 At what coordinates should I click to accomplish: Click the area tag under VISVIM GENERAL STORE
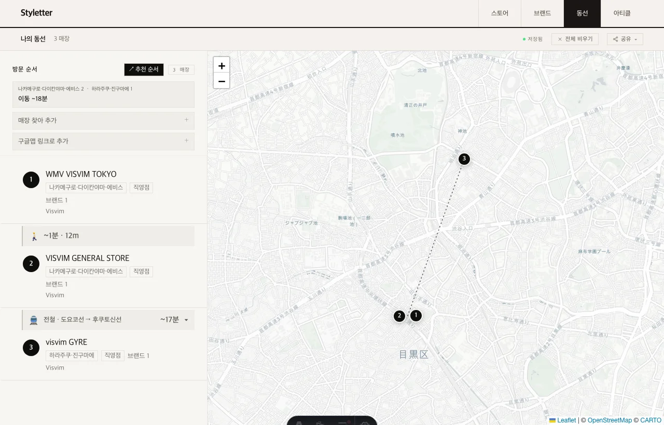click(86, 272)
